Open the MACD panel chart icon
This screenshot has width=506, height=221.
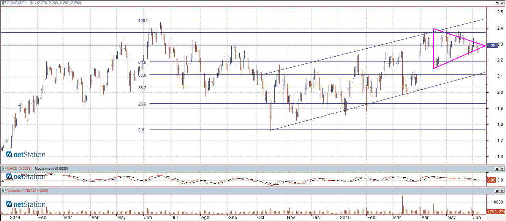point(4,168)
